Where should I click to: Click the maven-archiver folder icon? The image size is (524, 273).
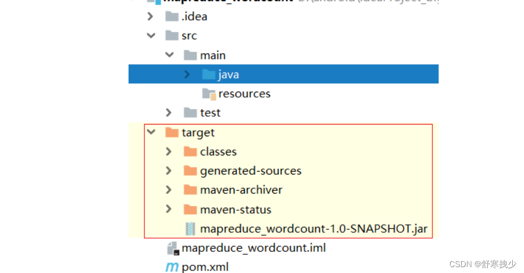[190, 190]
